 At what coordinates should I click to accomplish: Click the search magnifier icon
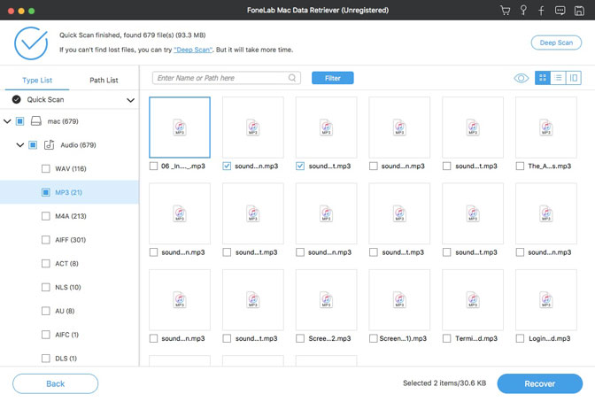(x=292, y=78)
